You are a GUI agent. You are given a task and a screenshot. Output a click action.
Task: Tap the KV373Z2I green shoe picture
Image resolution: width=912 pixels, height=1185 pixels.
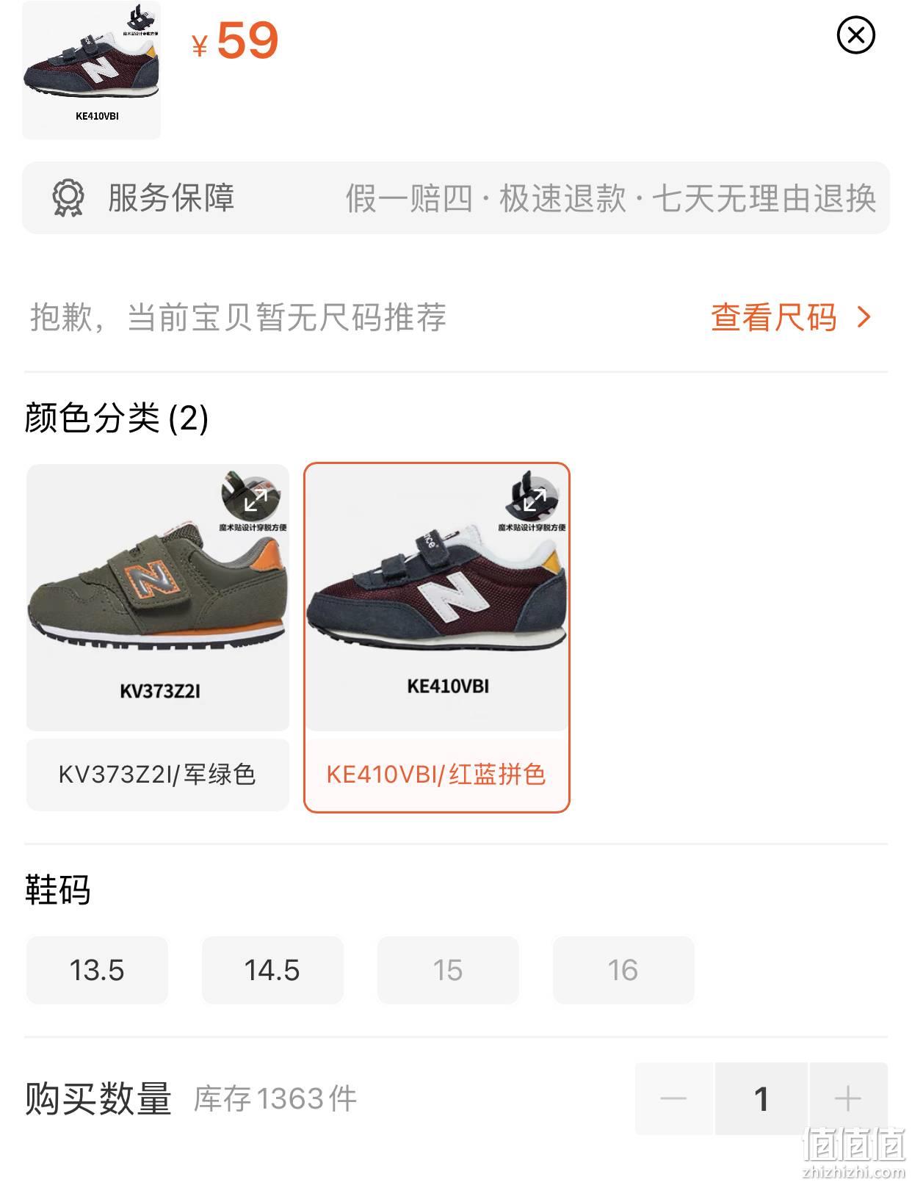158,598
